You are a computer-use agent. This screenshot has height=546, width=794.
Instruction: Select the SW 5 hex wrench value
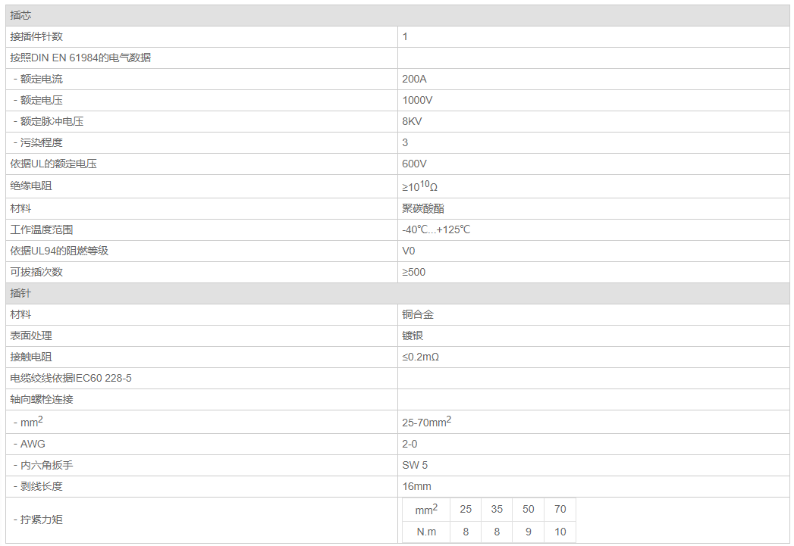[x=415, y=465]
